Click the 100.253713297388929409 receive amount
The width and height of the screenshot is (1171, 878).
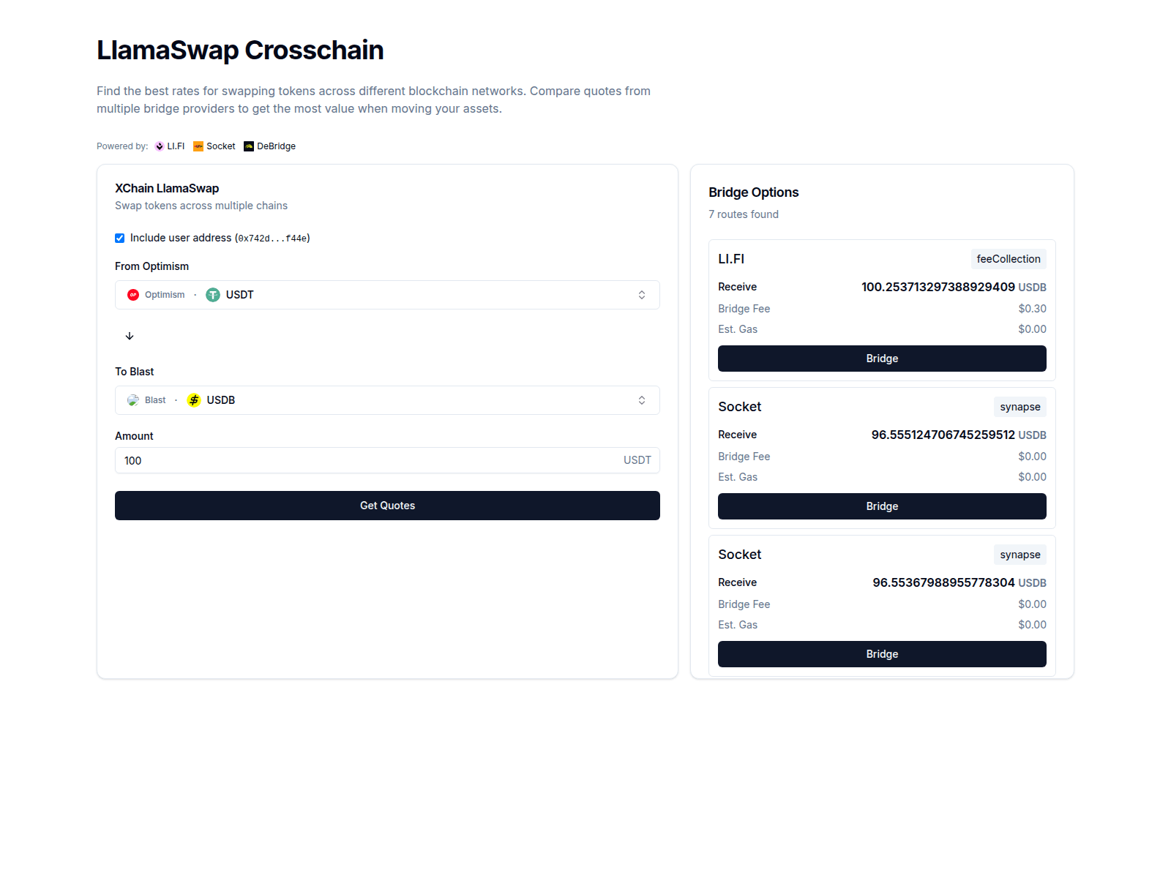pyautogui.click(x=938, y=287)
